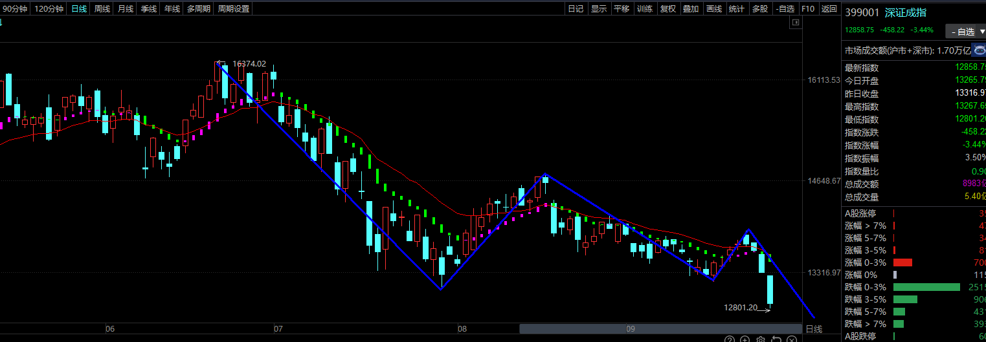The width and height of the screenshot is (986, 342).
Task: Click the 日线 label at chart bottom
Action: [814, 329]
